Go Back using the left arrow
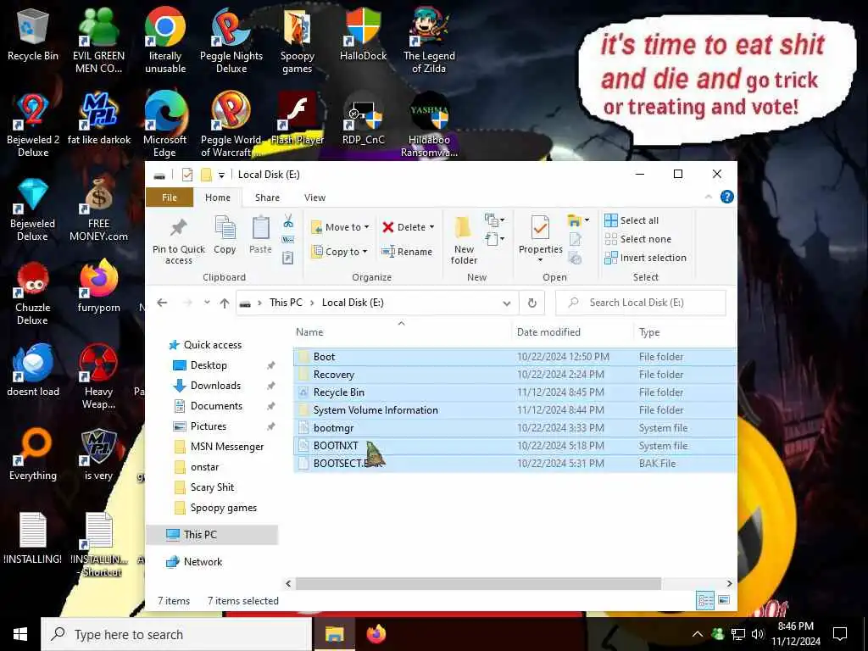 162,303
